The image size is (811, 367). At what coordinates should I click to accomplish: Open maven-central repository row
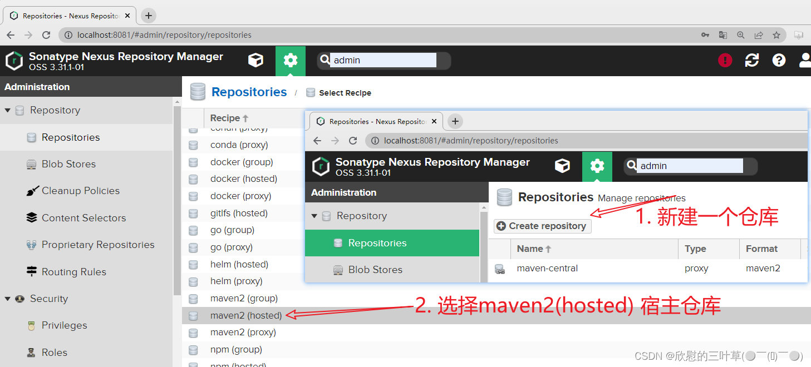[648, 269]
